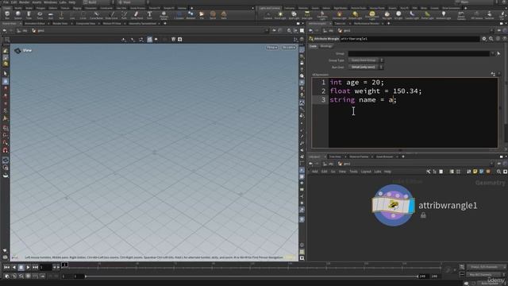508x286 pixels.
Task: Open the Render menu
Action: (25, 2)
